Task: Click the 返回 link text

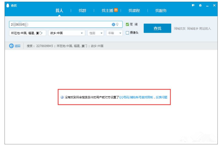Action: [x=18, y=46]
